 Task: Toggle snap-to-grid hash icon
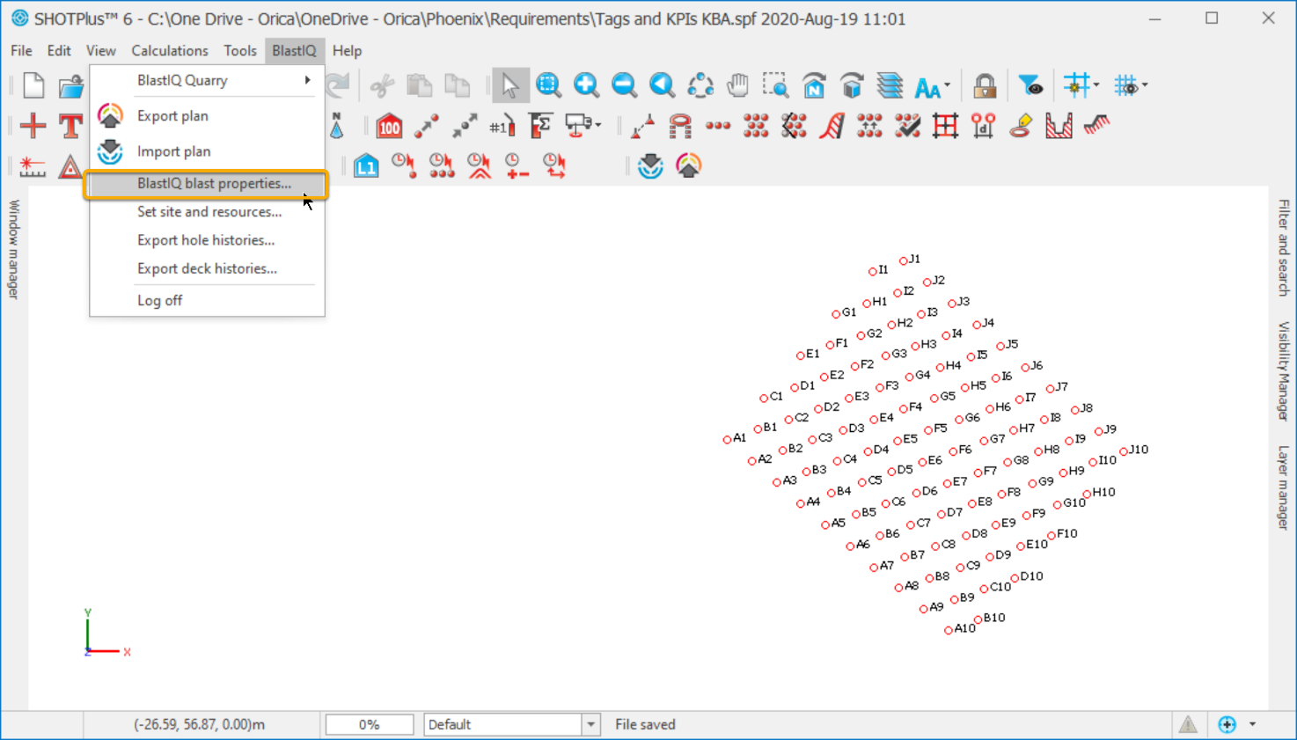1075,85
